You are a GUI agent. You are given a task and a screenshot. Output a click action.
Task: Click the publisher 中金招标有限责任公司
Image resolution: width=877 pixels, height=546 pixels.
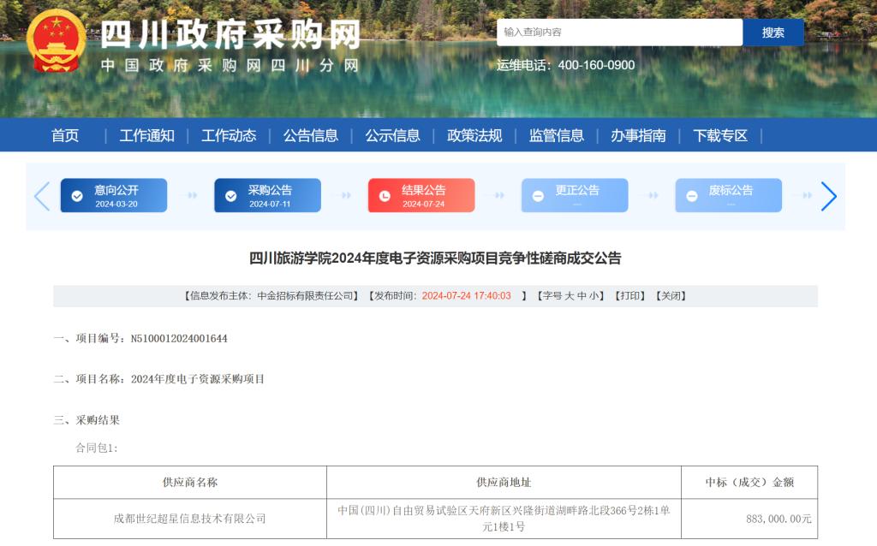[x=306, y=296]
